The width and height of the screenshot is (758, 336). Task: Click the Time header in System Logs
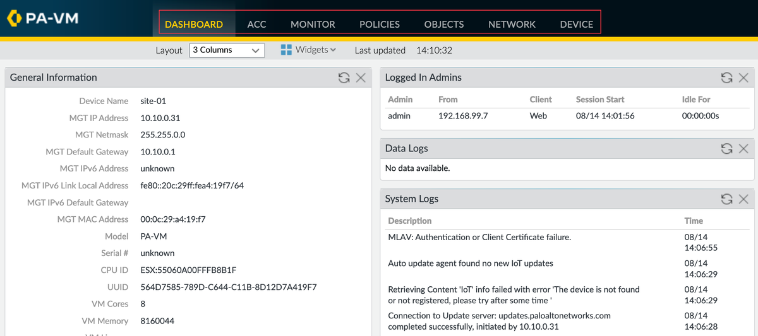694,221
